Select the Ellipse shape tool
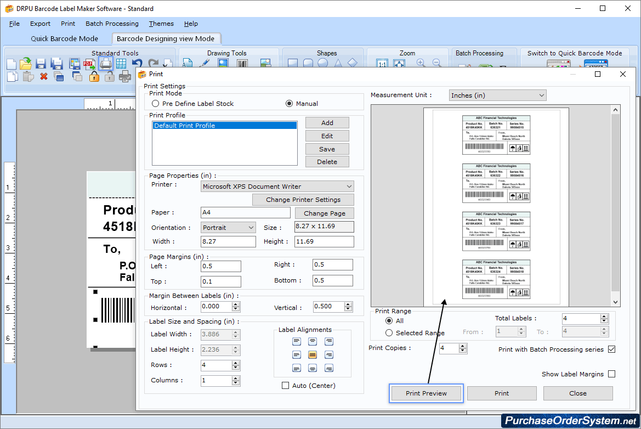This screenshot has width=641, height=429. 322,63
